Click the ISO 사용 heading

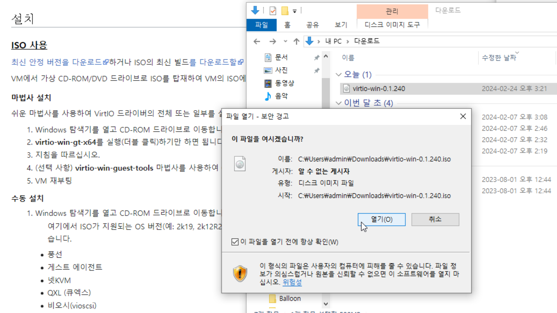29,45
